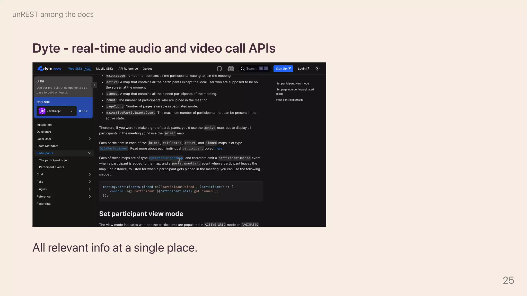527x296 pixels.
Task: Click the Dyte docs logo
Action: [49, 69]
